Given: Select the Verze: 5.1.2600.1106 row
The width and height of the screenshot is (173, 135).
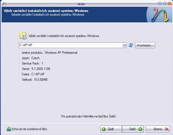Looking at the screenshot, I should click(36, 69).
